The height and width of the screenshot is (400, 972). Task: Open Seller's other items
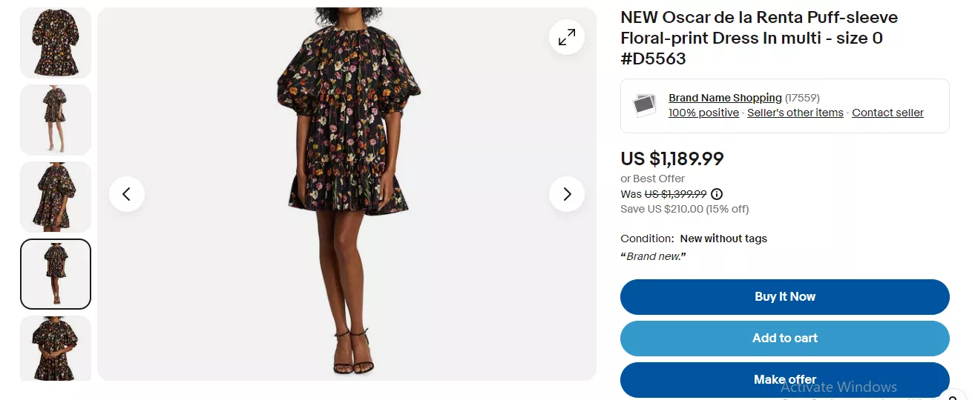[x=795, y=113]
